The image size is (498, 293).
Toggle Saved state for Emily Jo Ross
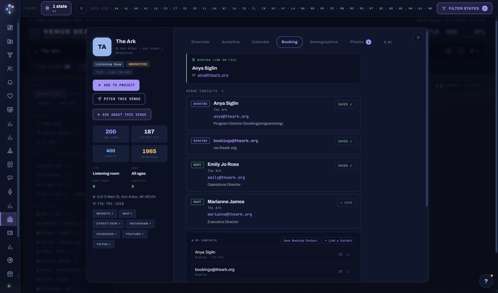[345, 166]
